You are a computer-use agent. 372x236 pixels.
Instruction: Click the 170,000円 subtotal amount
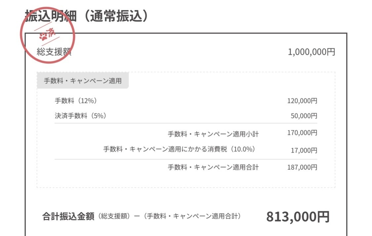[x=302, y=133]
